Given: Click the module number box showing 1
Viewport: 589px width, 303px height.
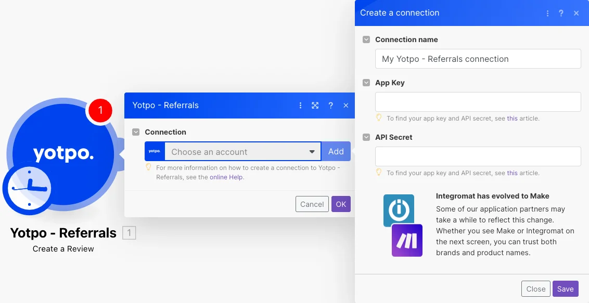Looking at the screenshot, I should tap(129, 233).
